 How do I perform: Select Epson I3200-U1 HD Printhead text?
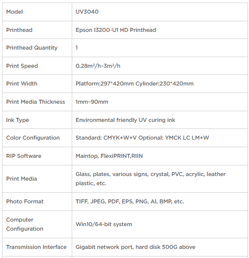[x=116, y=30]
